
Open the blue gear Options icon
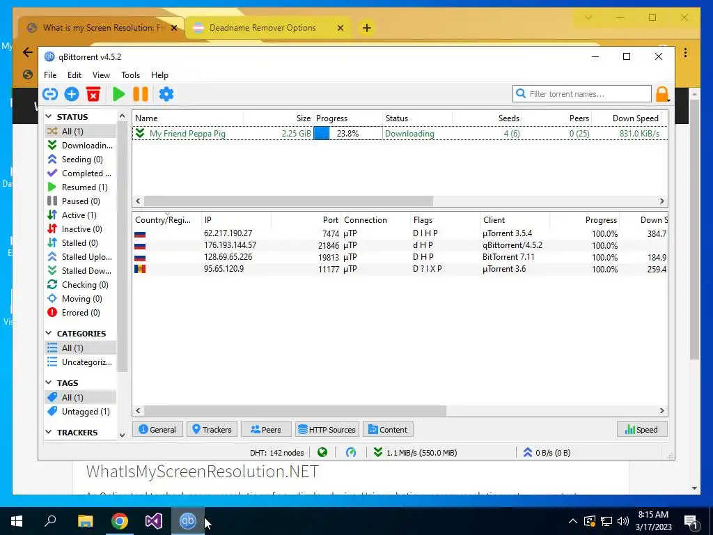166,94
